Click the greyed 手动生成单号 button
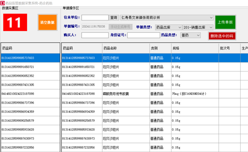The width and height of the screenshot is (248, 152). 121,27
